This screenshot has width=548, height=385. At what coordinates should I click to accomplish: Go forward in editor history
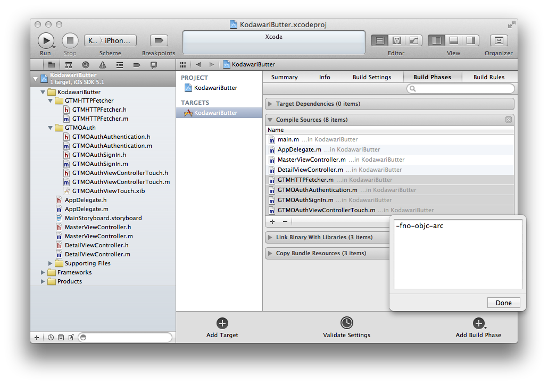(x=211, y=65)
